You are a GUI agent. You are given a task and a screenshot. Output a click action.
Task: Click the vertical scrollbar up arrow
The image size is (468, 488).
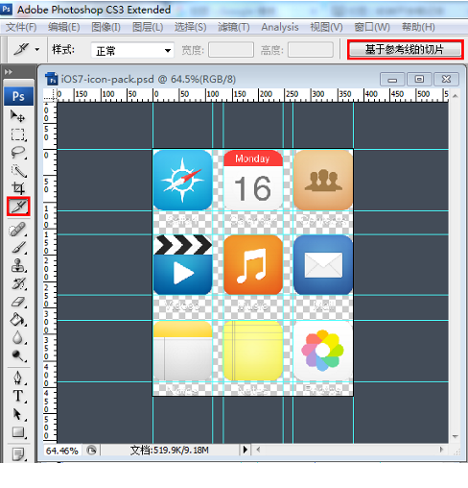tap(456, 96)
